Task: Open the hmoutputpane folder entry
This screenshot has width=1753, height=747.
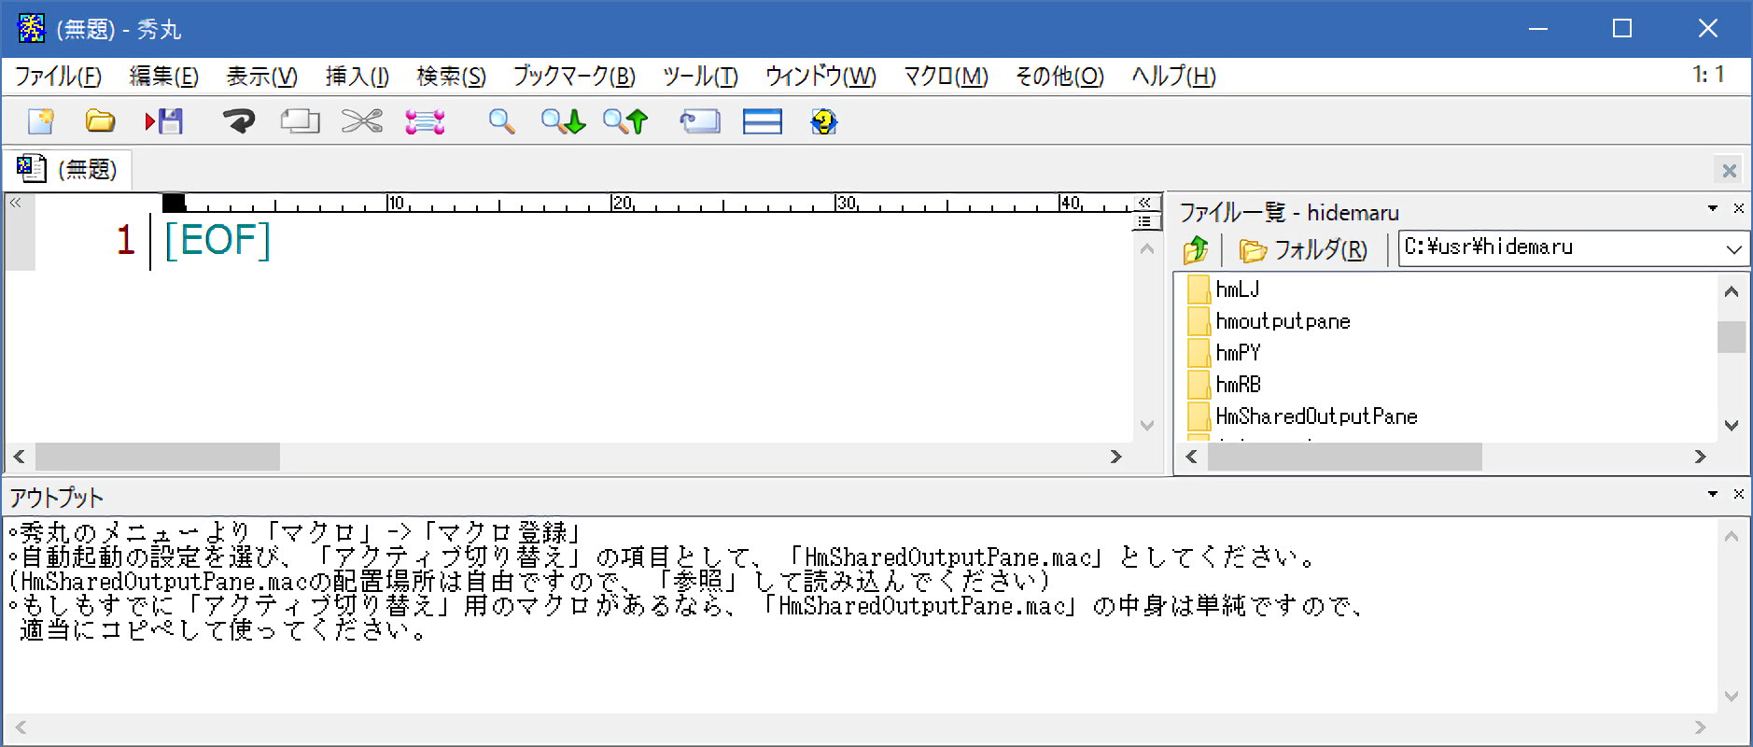Action: click(1283, 321)
